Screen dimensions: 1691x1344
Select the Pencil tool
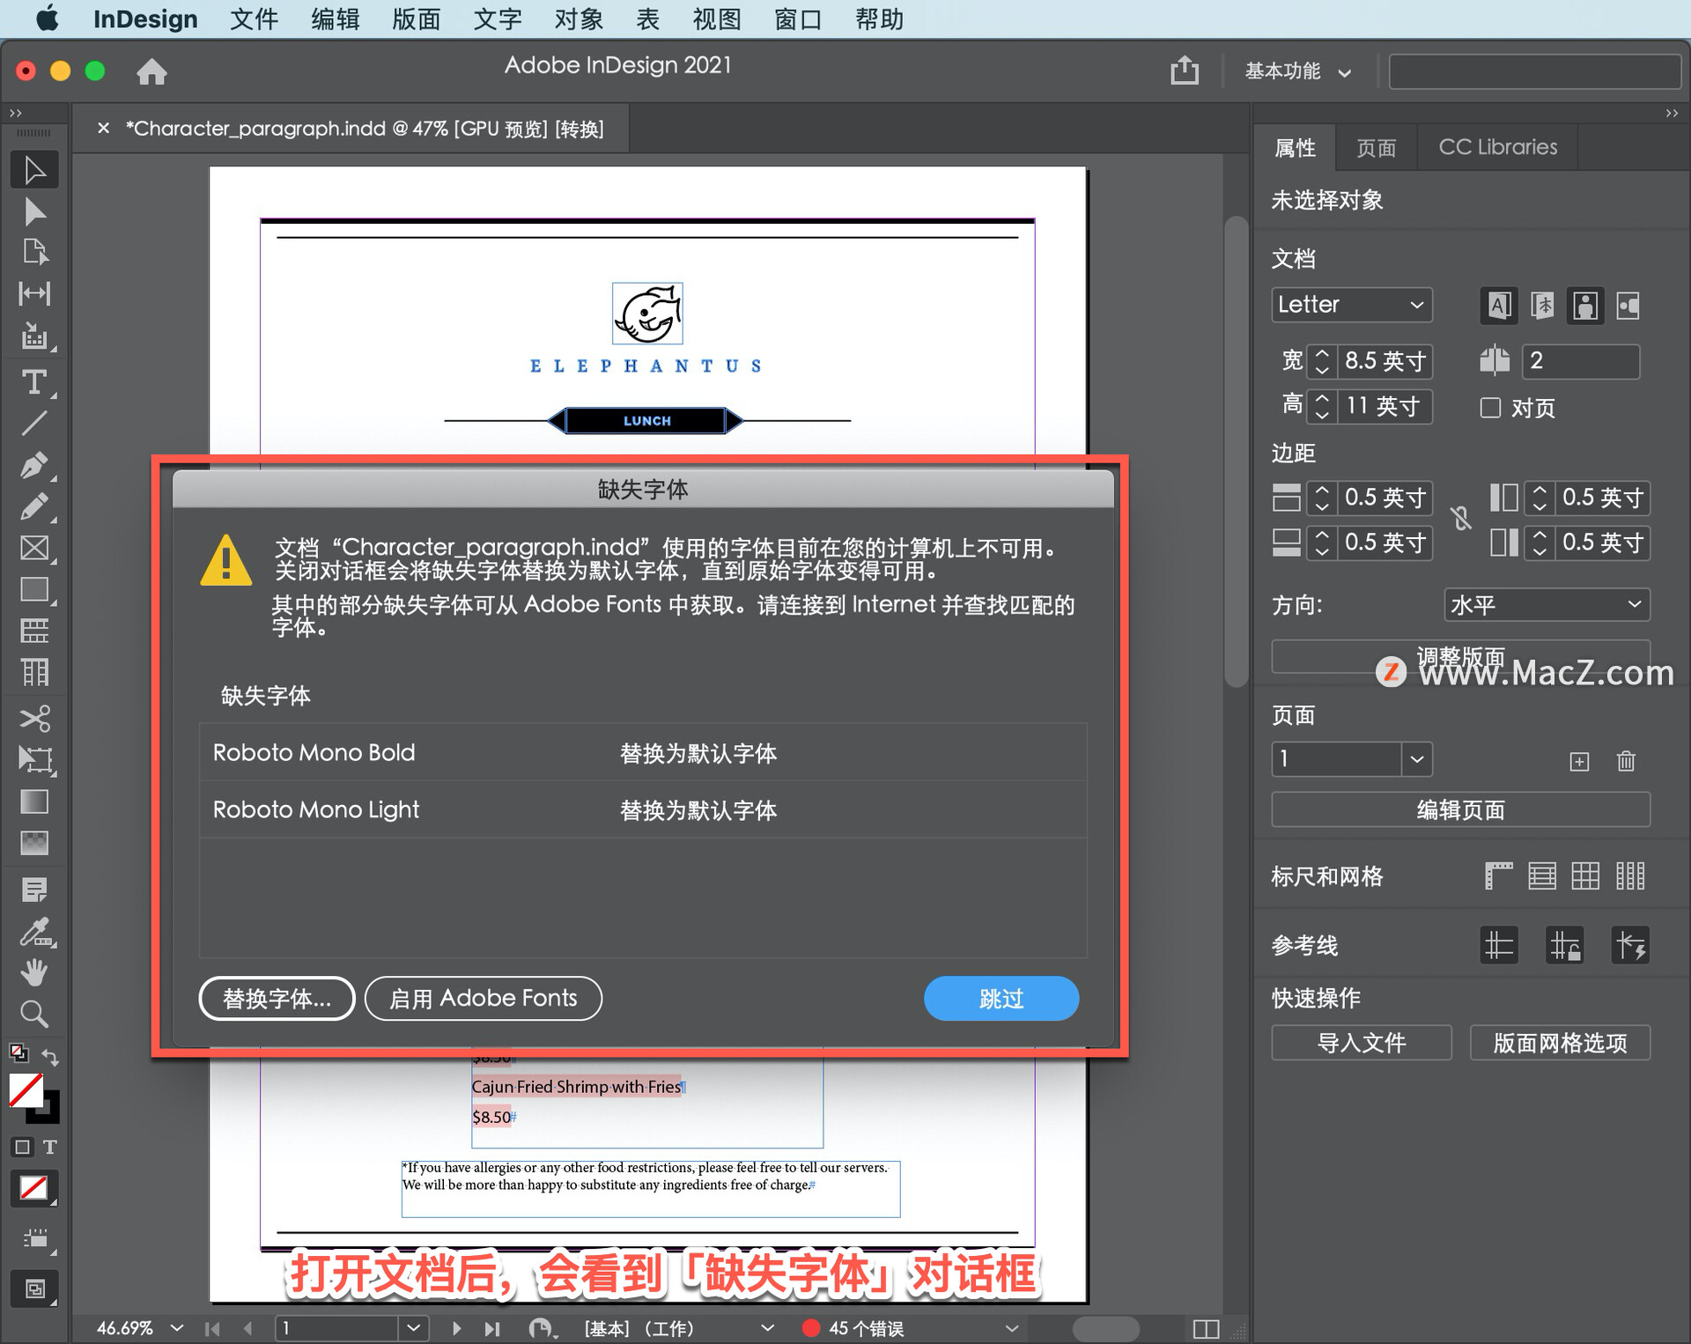click(x=34, y=507)
